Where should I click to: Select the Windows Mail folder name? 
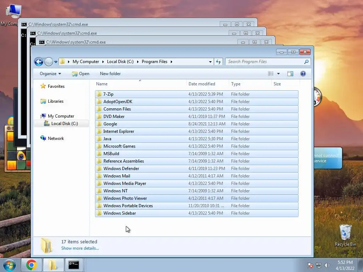[117, 176]
